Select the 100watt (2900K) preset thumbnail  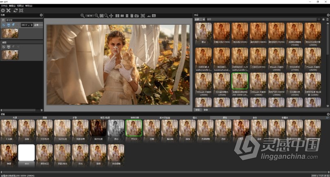203,81
